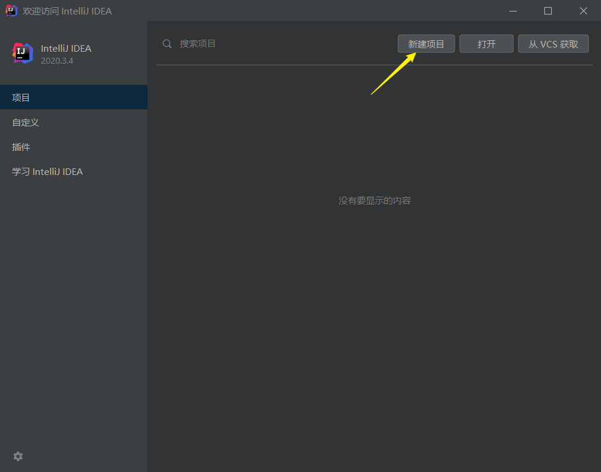
Task: Select the 项目 section in sidebar
Action: tap(21, 97)
